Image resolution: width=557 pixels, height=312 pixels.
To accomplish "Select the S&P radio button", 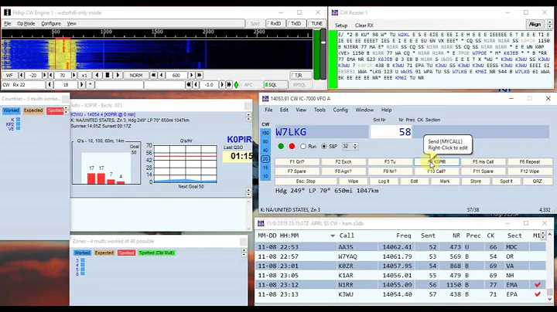I will [x=323, y=146].
